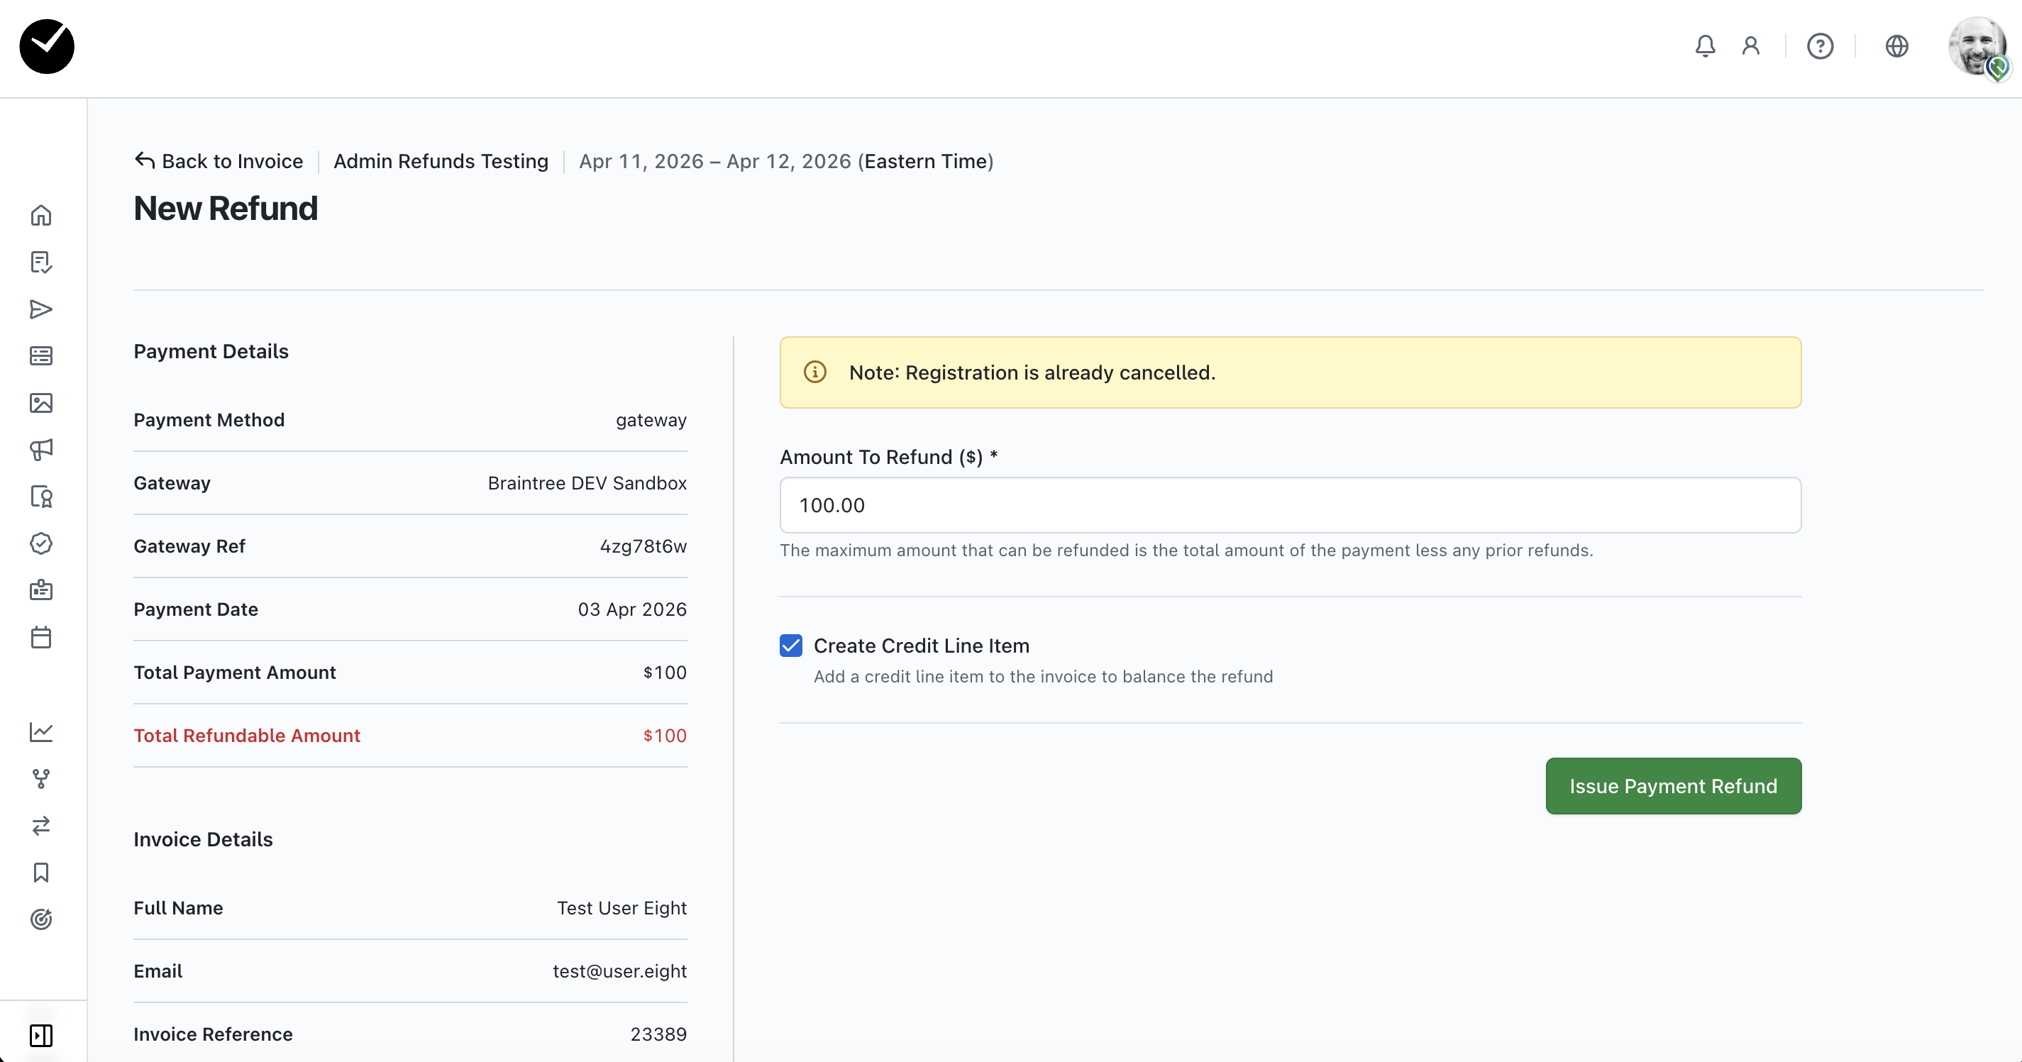Image resolution: width=2022 pixels, height=1062 pixels.
Task: Click the globe language icon
Action: pyautogui.click(x=1896, y=46)
